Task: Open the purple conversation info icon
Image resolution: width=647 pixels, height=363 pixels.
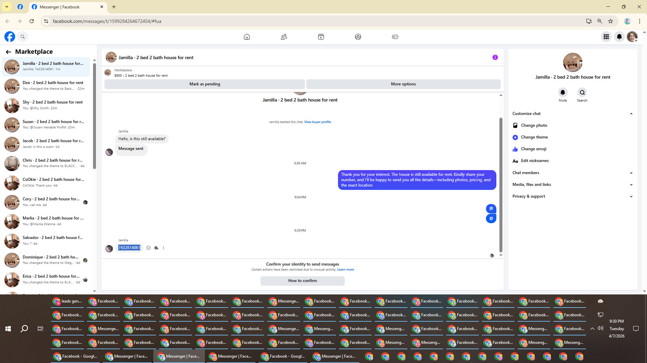Action: [x=495, y=57]
